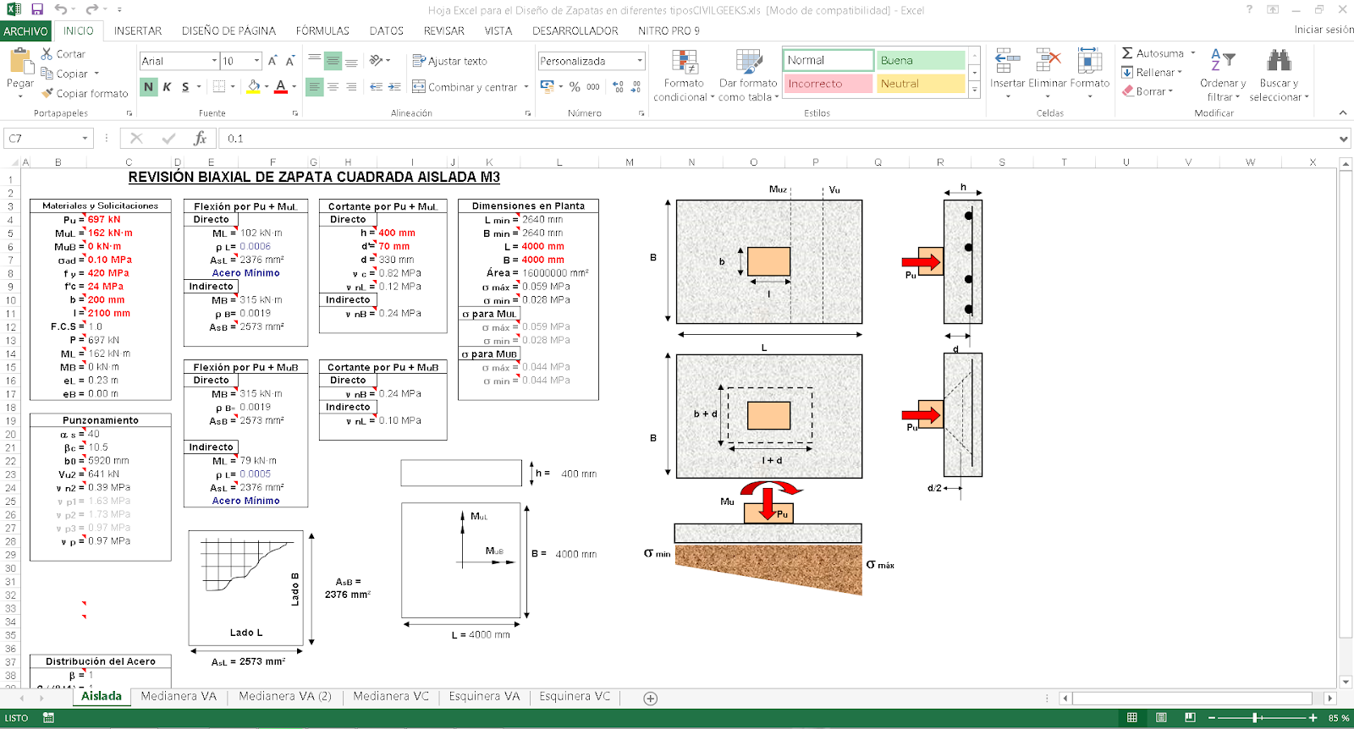Open the Personalizada number format dropdown
Screen dimensions: 1354x729
tap(640, 61)
